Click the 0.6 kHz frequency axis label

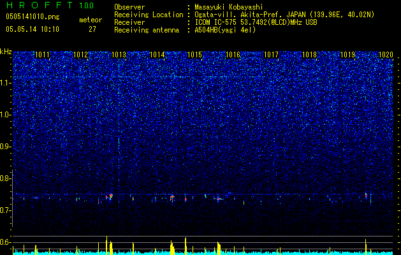(x=6, y=242)
